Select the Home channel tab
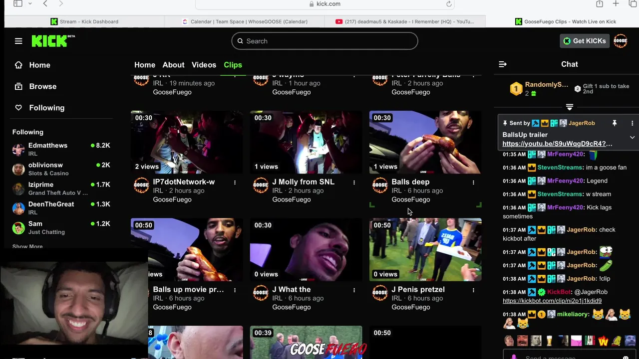This screenshot has height=359, width=639. click(145, 65)
